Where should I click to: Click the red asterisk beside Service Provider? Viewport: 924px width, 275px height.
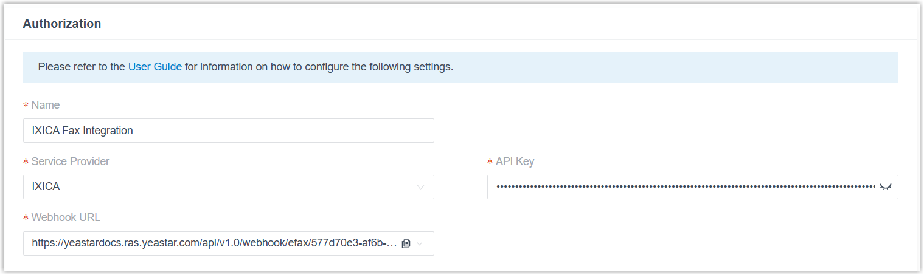26,163
